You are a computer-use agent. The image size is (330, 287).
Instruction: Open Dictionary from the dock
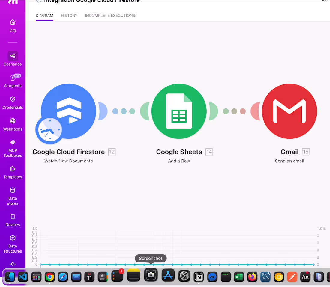coord(305,277)
